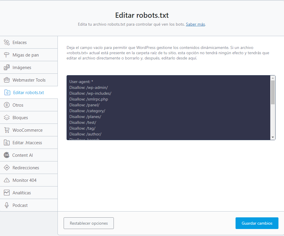Screen dimensions: 284x236
Task: Click the 'User-agent: *' line
Action: 81,82
